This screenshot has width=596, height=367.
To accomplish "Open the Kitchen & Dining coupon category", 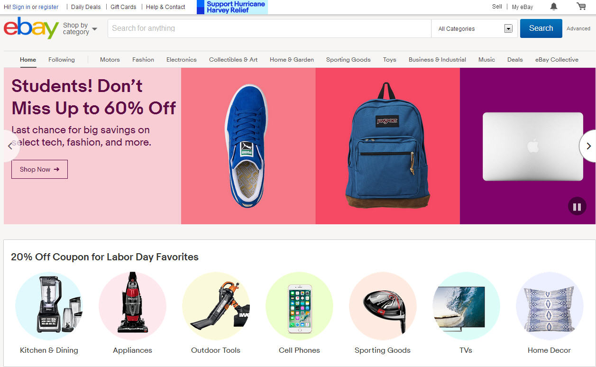I will click(x=49, y=306).
